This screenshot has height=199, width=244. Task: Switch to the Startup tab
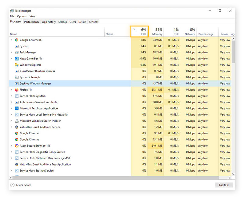[63, 22]
